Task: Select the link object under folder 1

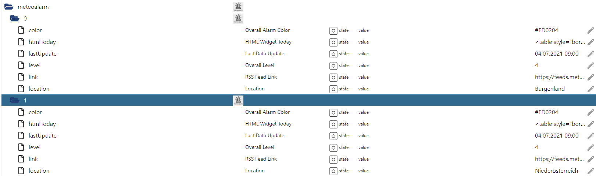Action: coord(33,159)
